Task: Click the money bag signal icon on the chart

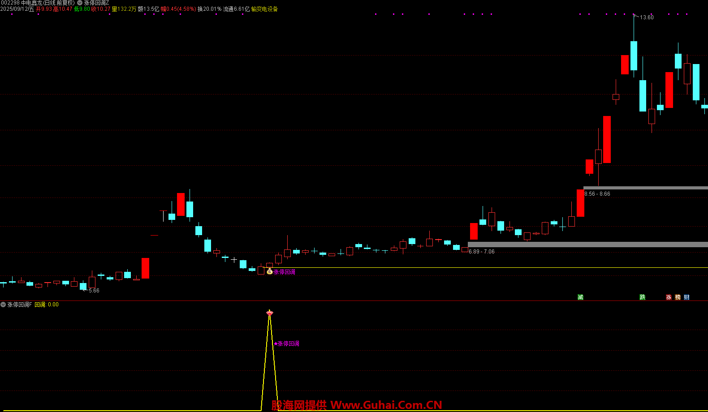Action: coord(269,271)
